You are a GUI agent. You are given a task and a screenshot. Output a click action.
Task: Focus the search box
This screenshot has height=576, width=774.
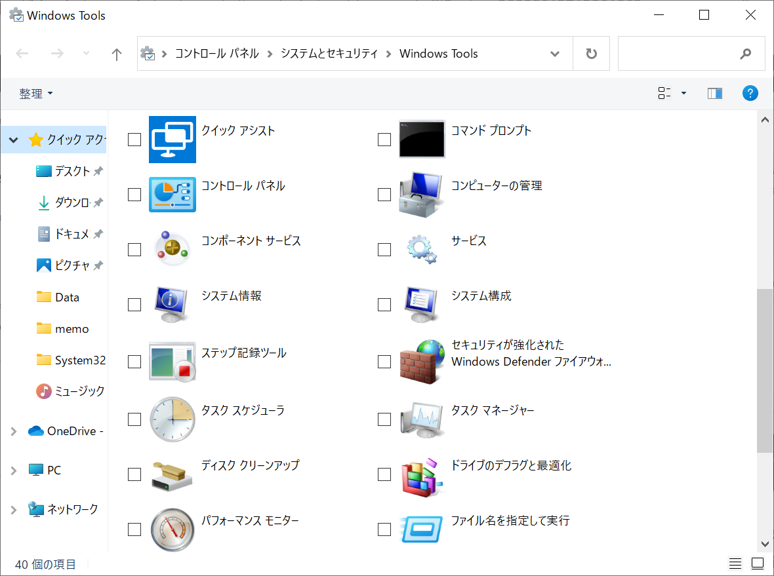[x=691, y=53]
